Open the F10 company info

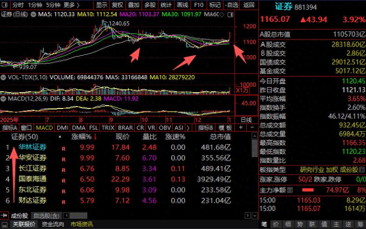pyautogui.click(x=199, y=5)
